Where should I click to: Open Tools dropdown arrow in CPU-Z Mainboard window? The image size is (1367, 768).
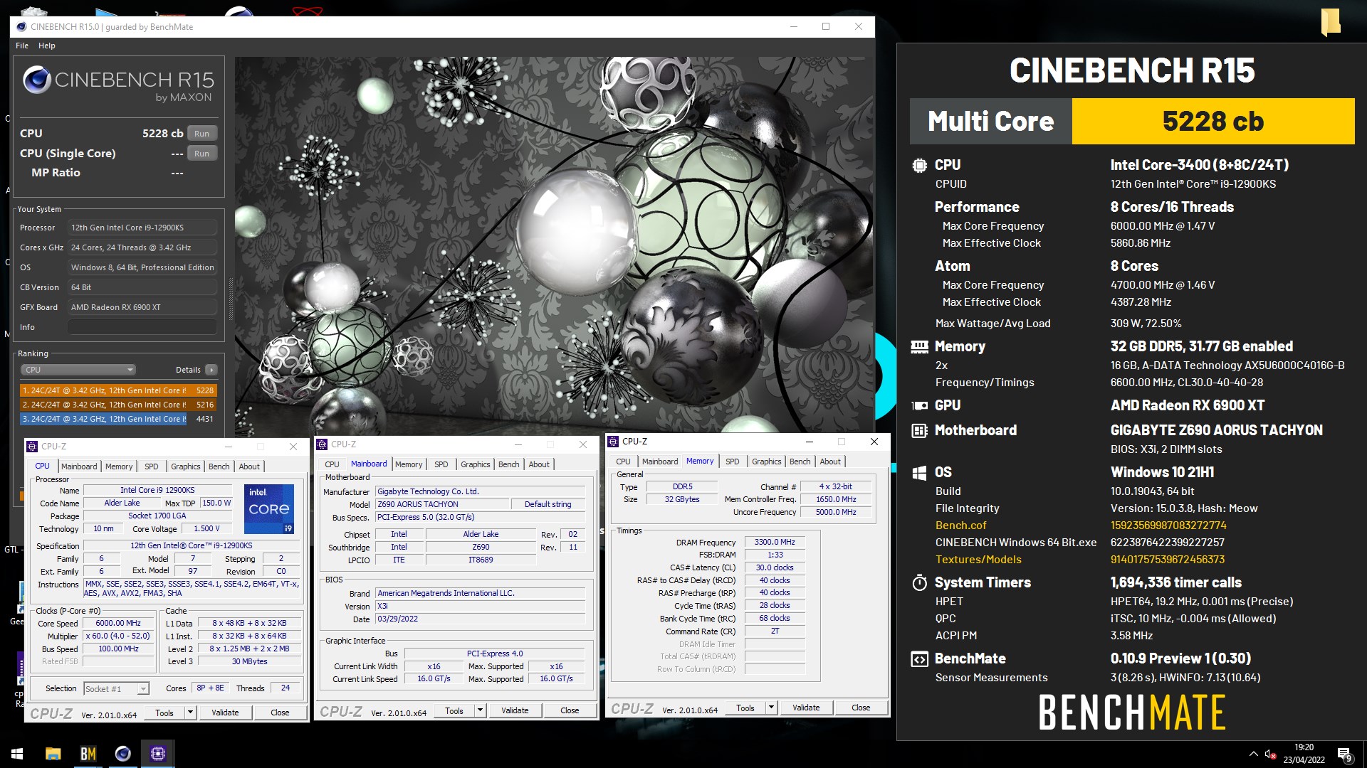coord(480,710)
